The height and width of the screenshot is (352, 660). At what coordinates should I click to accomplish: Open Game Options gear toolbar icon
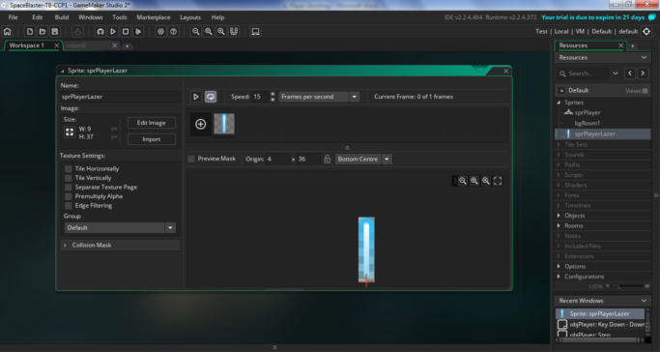coord(160,32)
